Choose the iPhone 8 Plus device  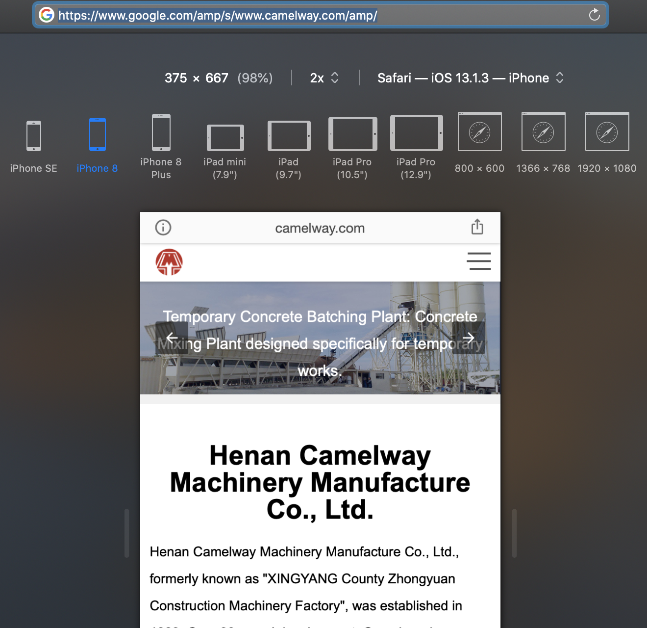(161, 147)
